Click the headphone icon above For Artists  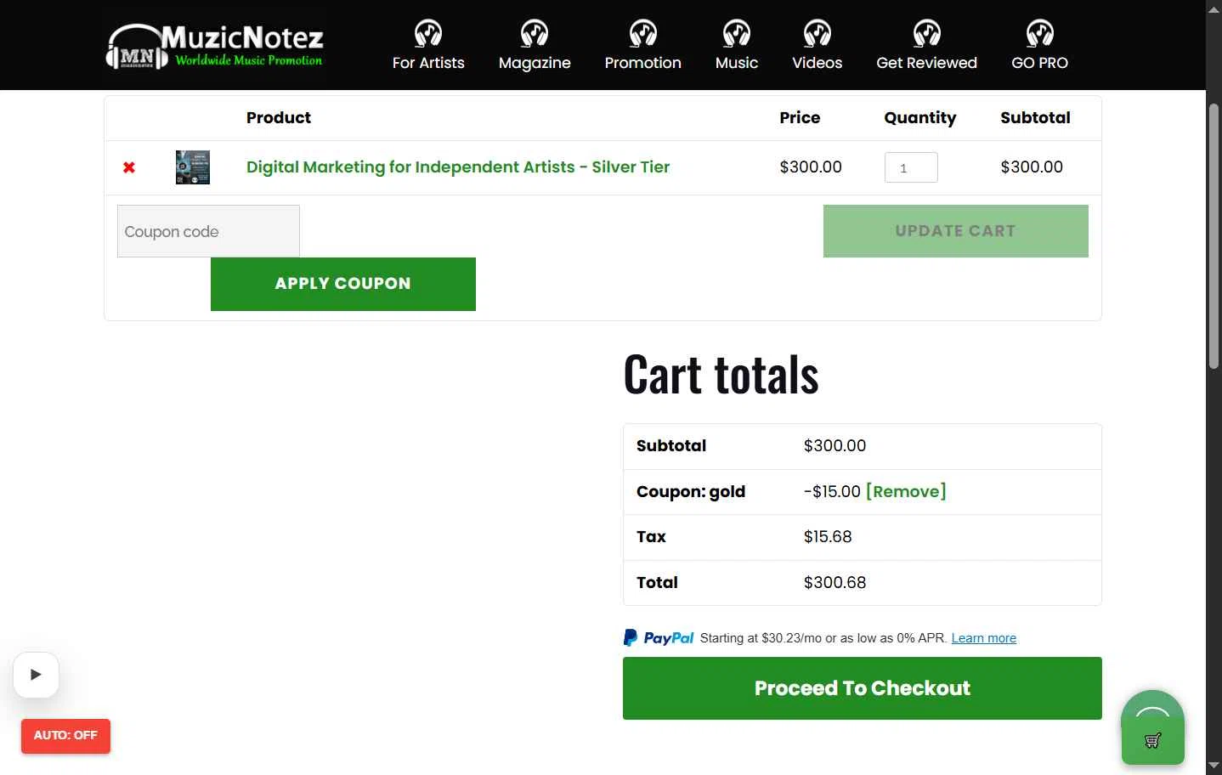coord(428,33)
